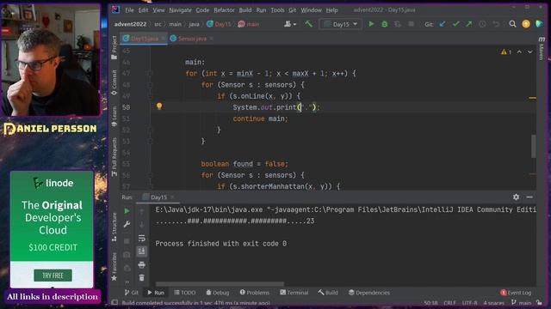Open the Help menu
Screen dimensions: 551x309
331,10
